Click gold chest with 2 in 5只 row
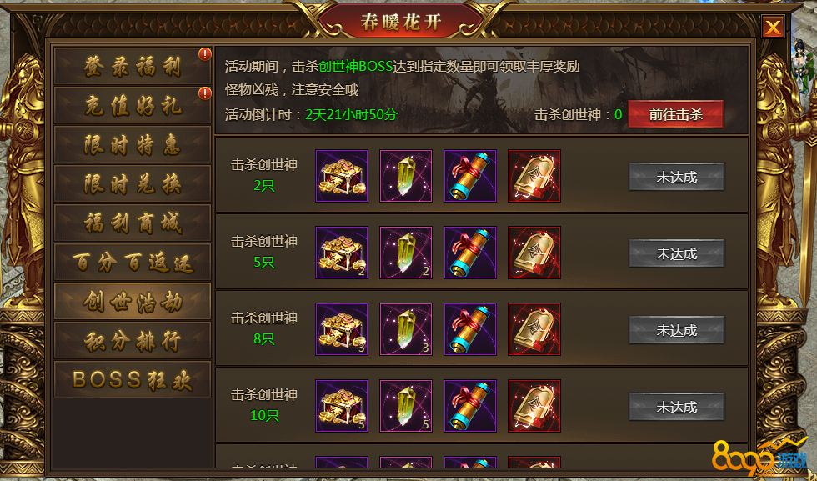The image size is (817, 481). click(x=342, y=253)
